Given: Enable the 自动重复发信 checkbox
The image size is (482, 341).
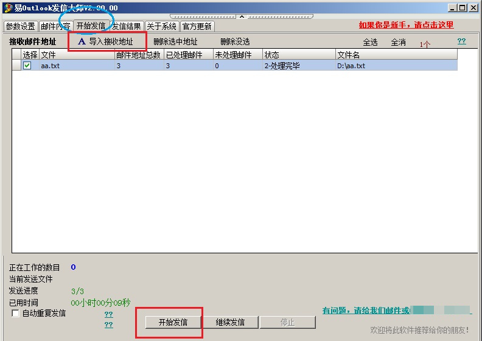Looking at the screenshot, I should pos(15,314).
